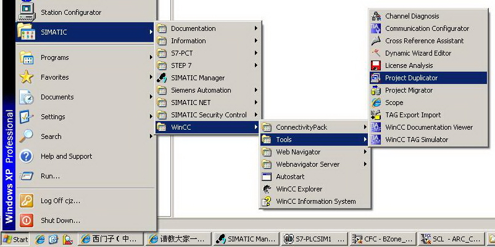Click the WinCC Explorer icon
Viewport: 495px width, 247px height.
(267, 189)
